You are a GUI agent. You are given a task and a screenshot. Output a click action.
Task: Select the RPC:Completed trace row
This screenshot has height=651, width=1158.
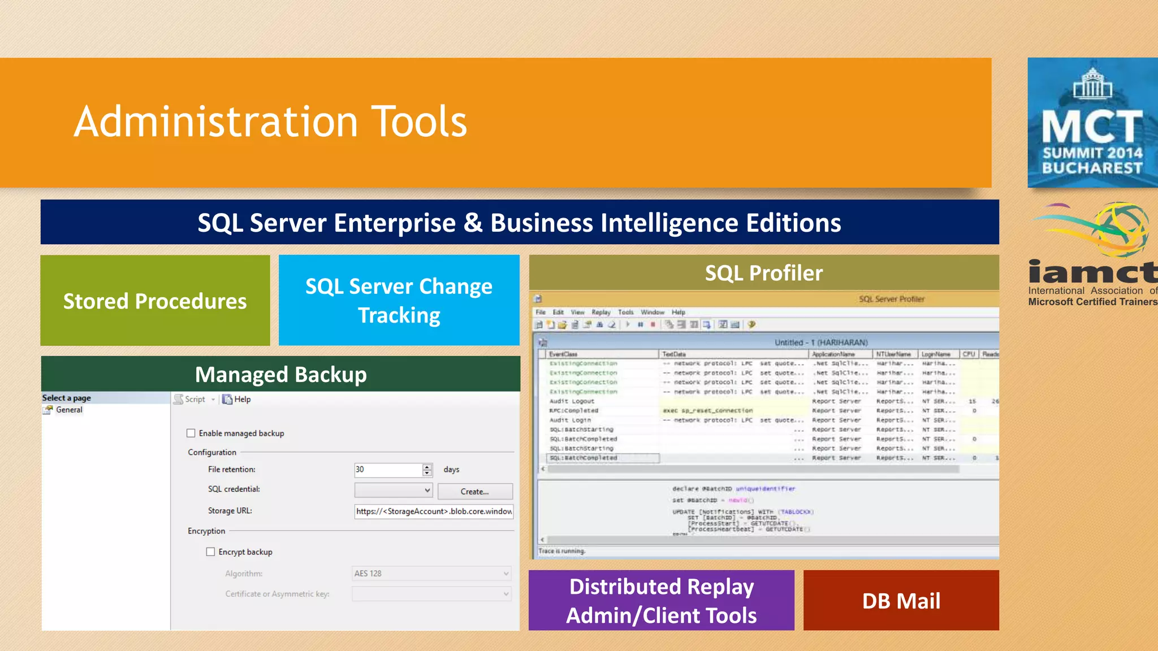(769, 411)
